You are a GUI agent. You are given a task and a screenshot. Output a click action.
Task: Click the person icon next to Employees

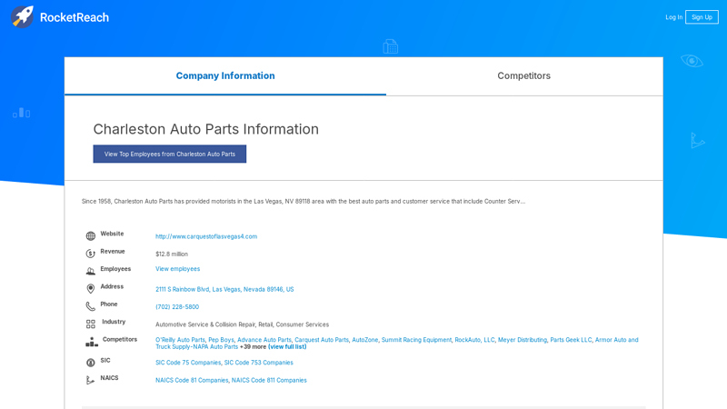point(90,271)
